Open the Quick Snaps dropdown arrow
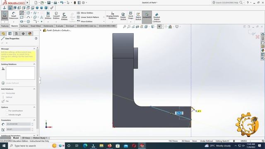The width and height of the screenshot is (265, 149). click(x=131, y=22)
